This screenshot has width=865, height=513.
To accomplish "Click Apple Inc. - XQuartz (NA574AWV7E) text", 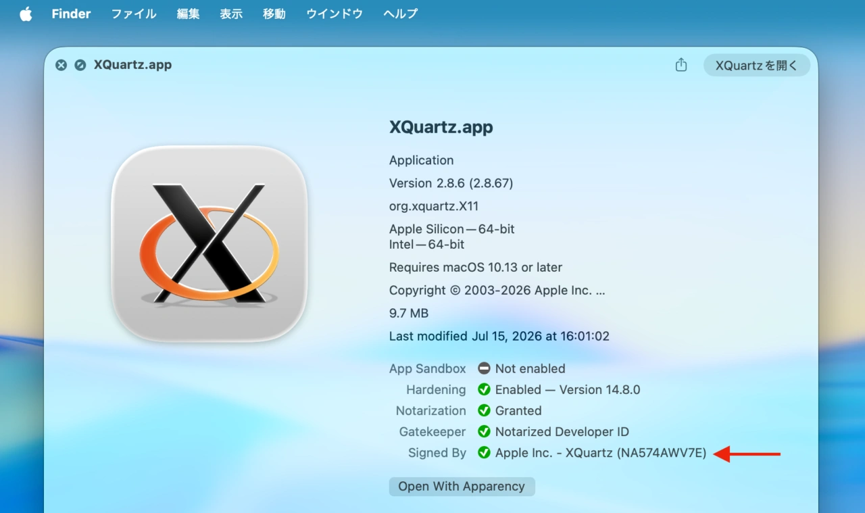I will coord(601,453).
